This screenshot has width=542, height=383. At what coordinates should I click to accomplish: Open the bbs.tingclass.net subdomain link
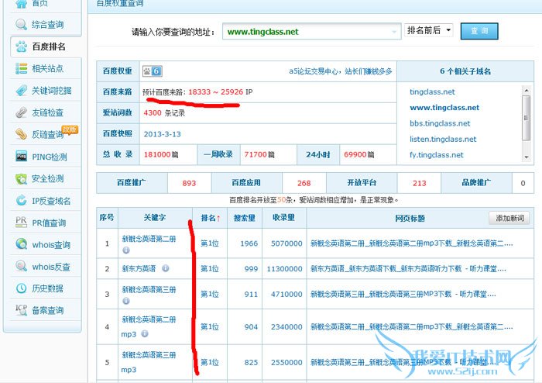point(440,123)
